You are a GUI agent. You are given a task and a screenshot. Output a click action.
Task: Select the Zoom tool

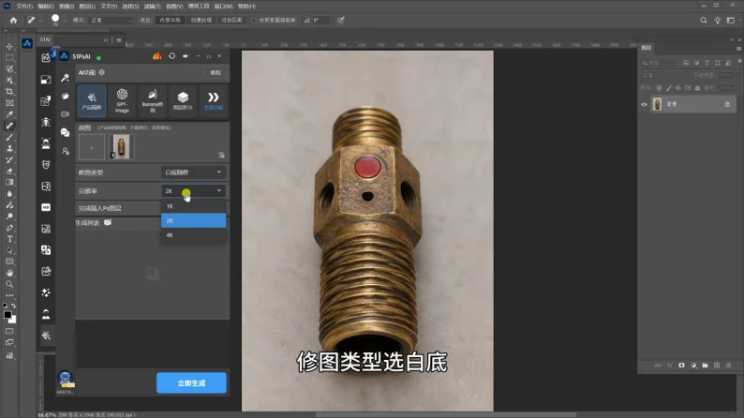click(x=9, y=284)
